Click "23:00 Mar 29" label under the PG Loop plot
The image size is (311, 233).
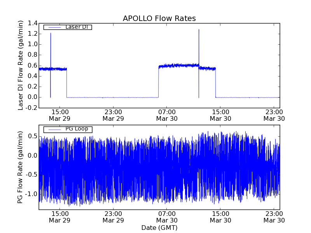(x=113, y=217)
